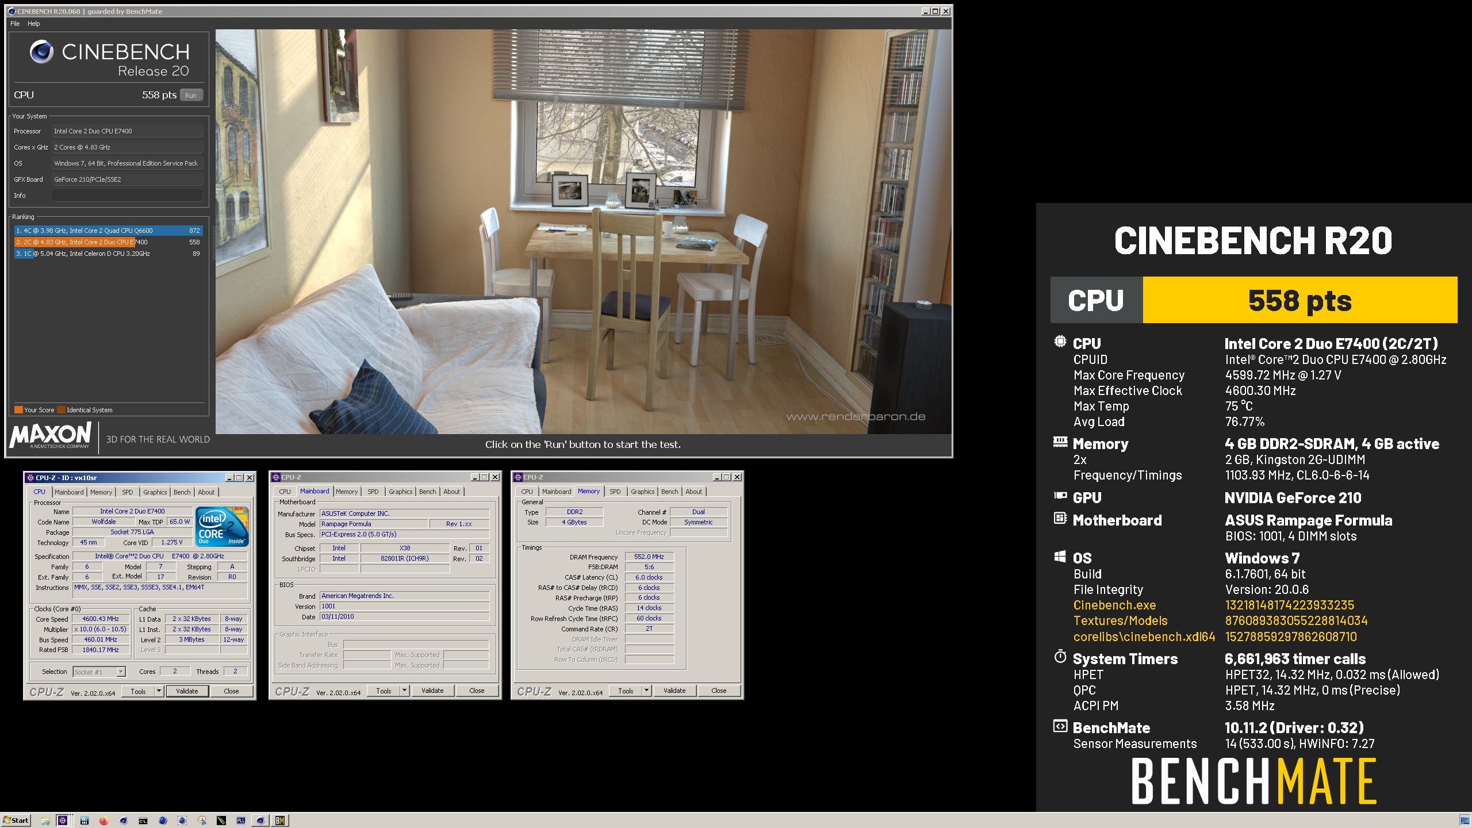Click the 558 pts yellow score banner

click(x=1300, y=300)
